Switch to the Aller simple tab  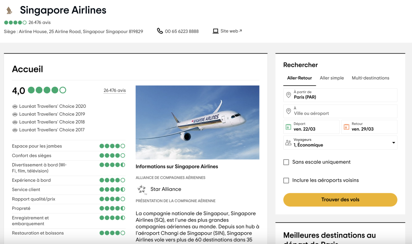(332, 78)
